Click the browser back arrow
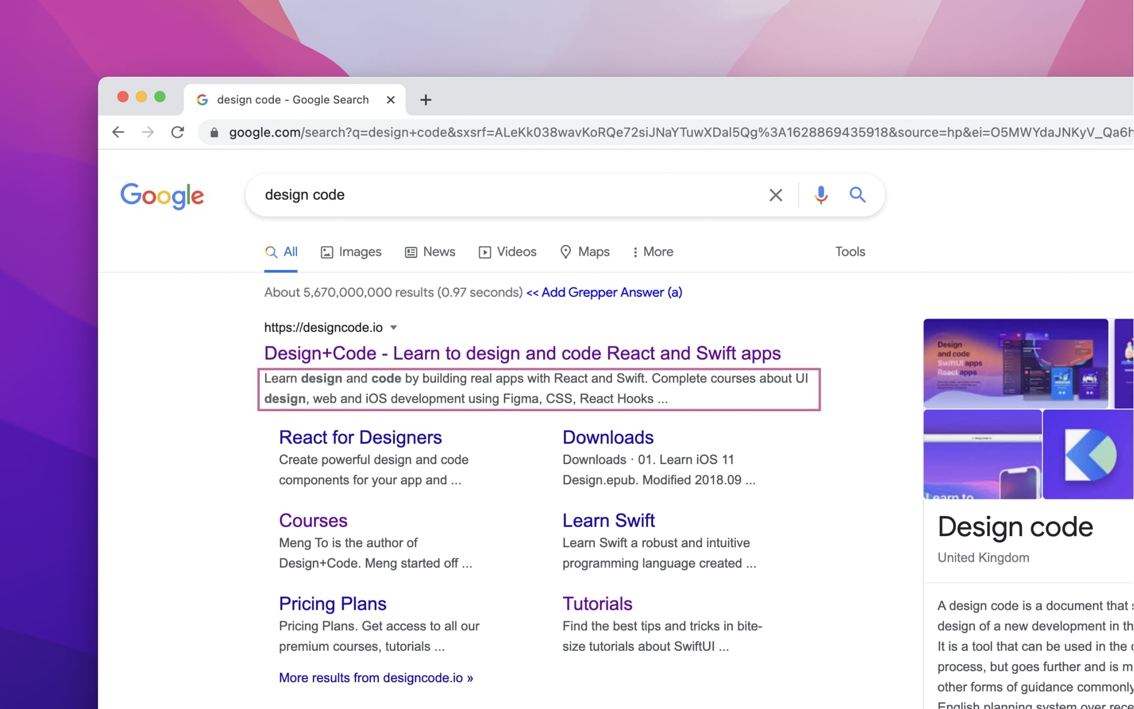1134x709 pixels. point(119,132)
